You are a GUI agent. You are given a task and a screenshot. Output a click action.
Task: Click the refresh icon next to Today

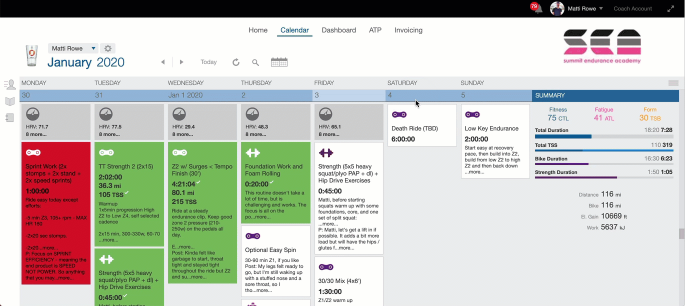point(235,62)
